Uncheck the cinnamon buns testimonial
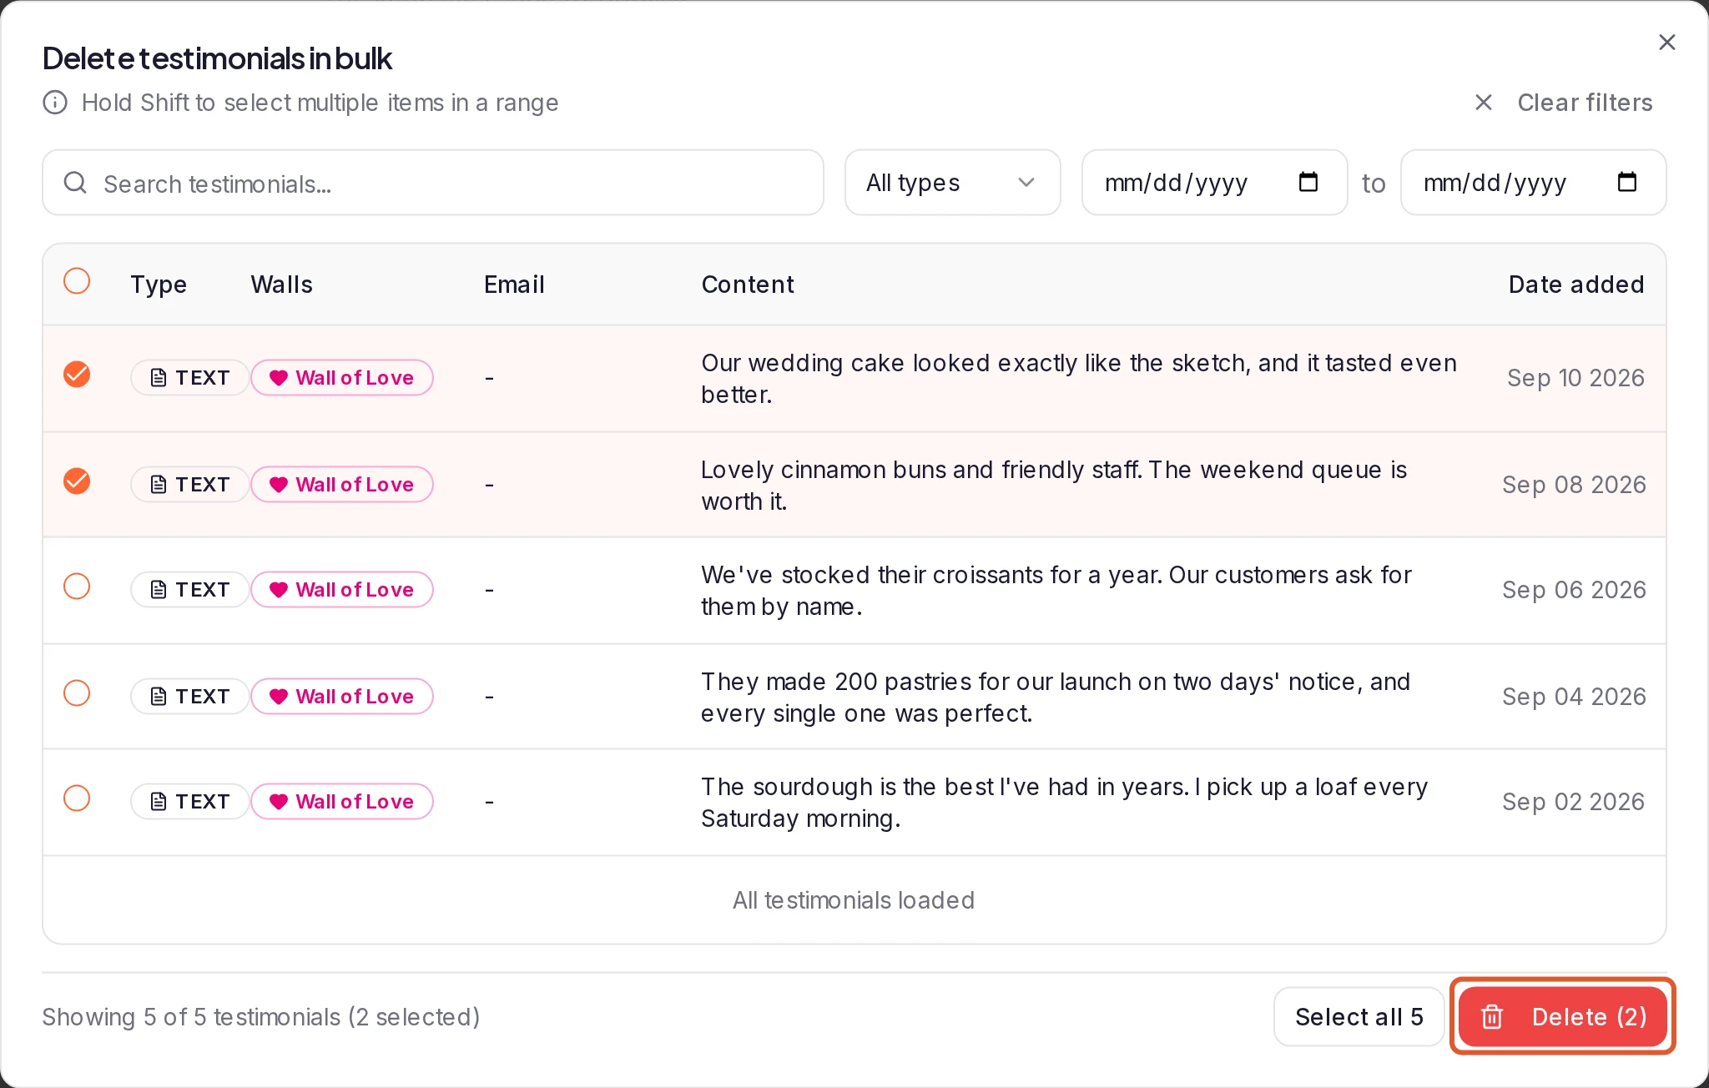 [x=77, y=481]
